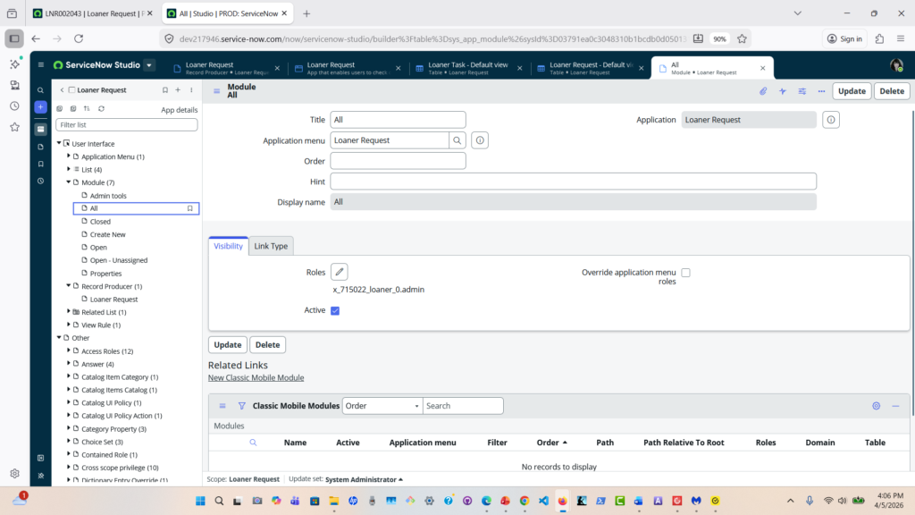The width and height of the screenshot is (915, 515).
Task: Click bookmark icon beside the All module
Action: click(189, 208)
